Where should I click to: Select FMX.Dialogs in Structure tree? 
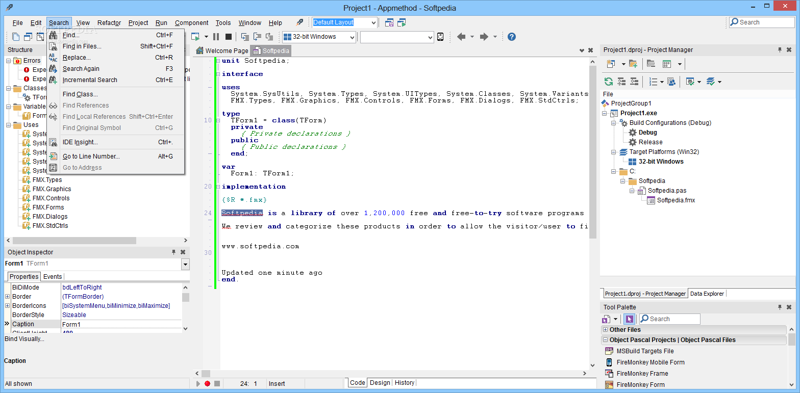pos(50,217)
